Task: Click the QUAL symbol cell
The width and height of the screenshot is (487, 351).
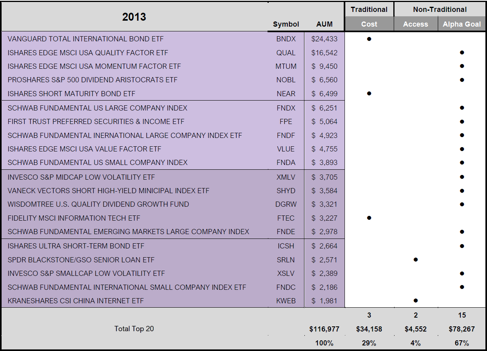Action: pyautogui.click(x=286, y=52)
